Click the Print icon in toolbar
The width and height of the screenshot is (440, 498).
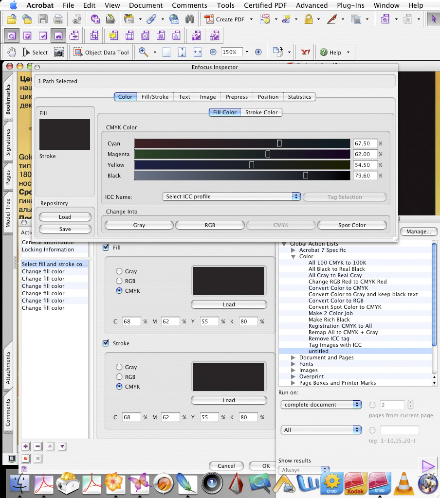coord(58,19)
